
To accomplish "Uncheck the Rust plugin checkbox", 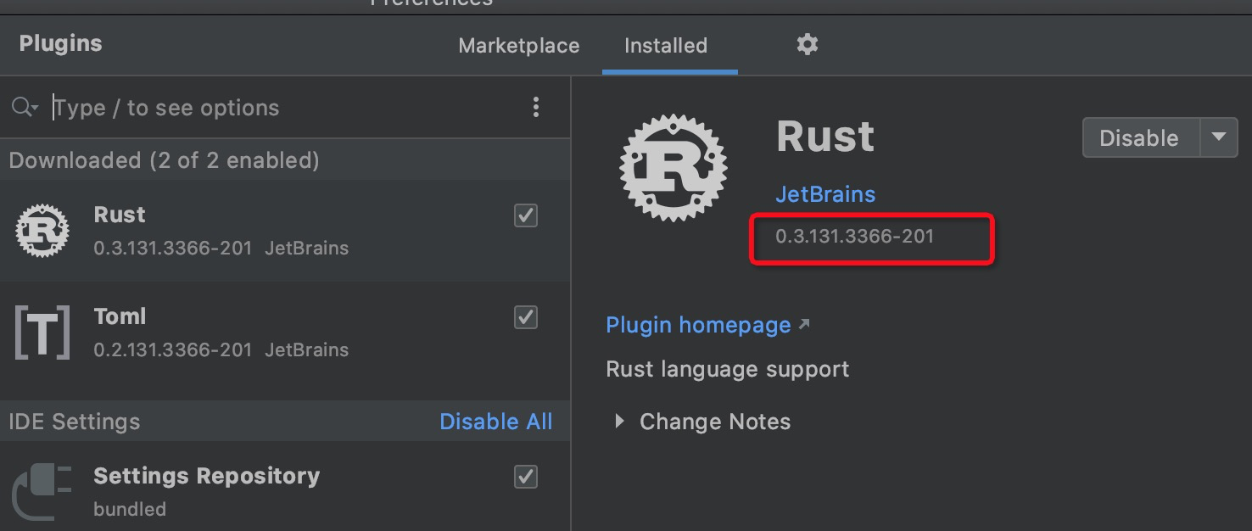I will pos(526,215).
